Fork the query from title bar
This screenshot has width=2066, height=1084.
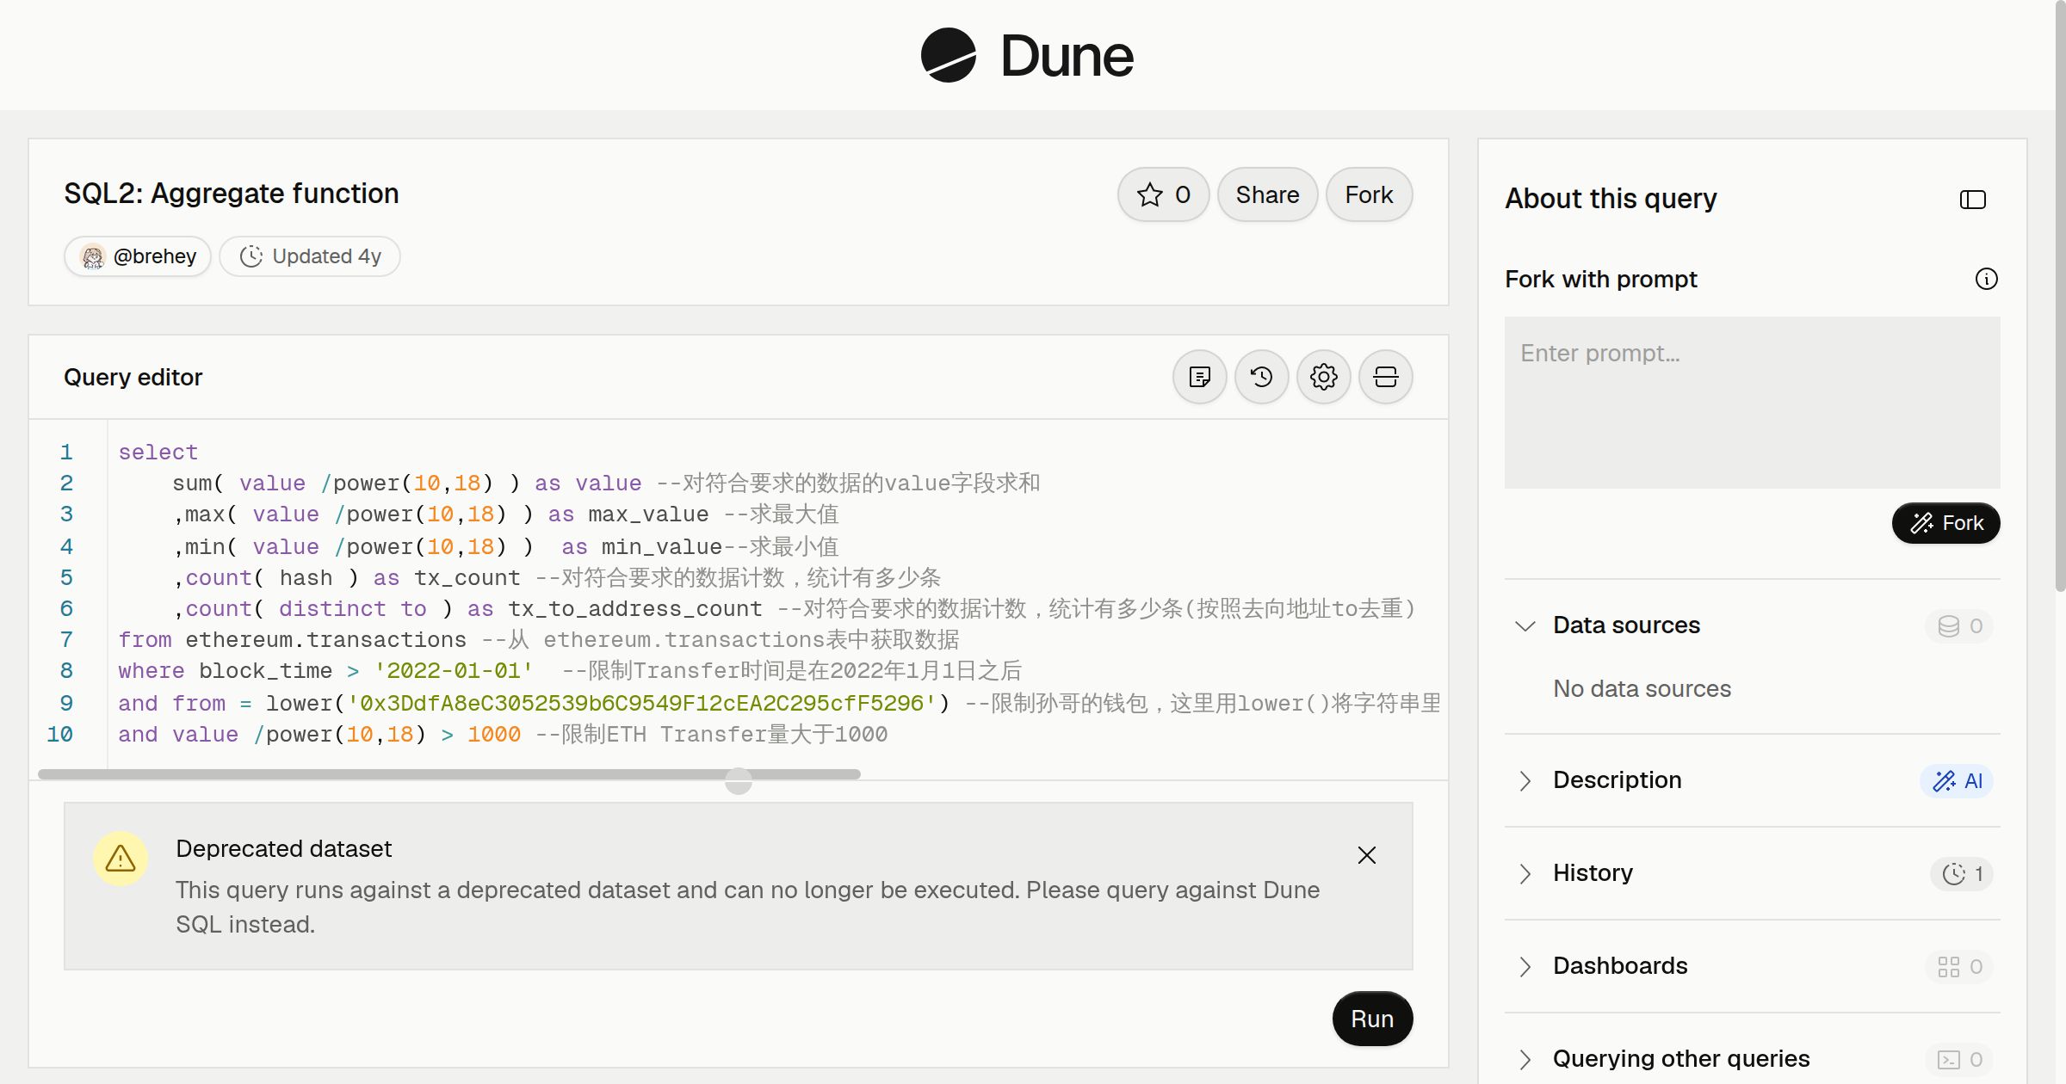click(1369, 194)
